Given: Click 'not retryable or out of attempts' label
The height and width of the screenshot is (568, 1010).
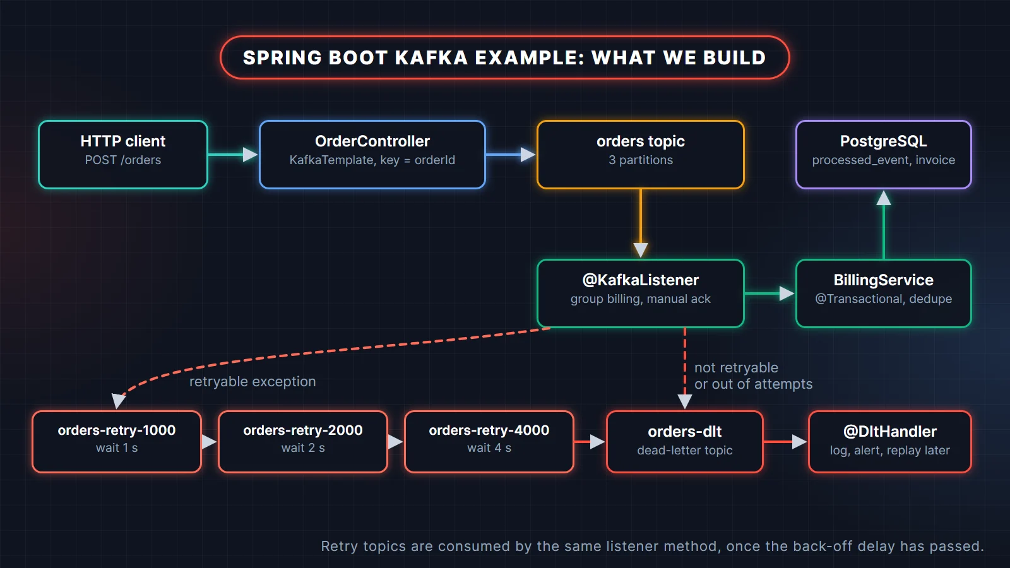Looking at the screenshot, I should pyautogui.click(x=753, y=376).
